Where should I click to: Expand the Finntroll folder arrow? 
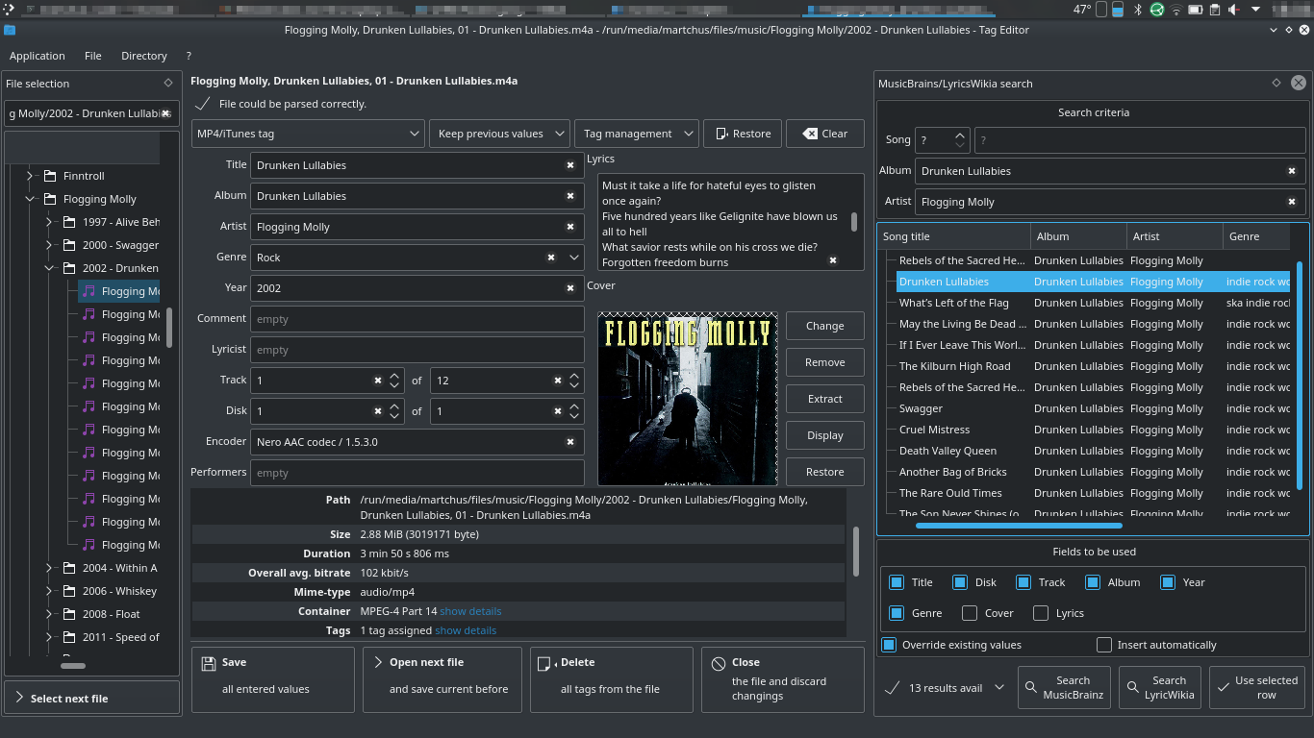[30, 176]
